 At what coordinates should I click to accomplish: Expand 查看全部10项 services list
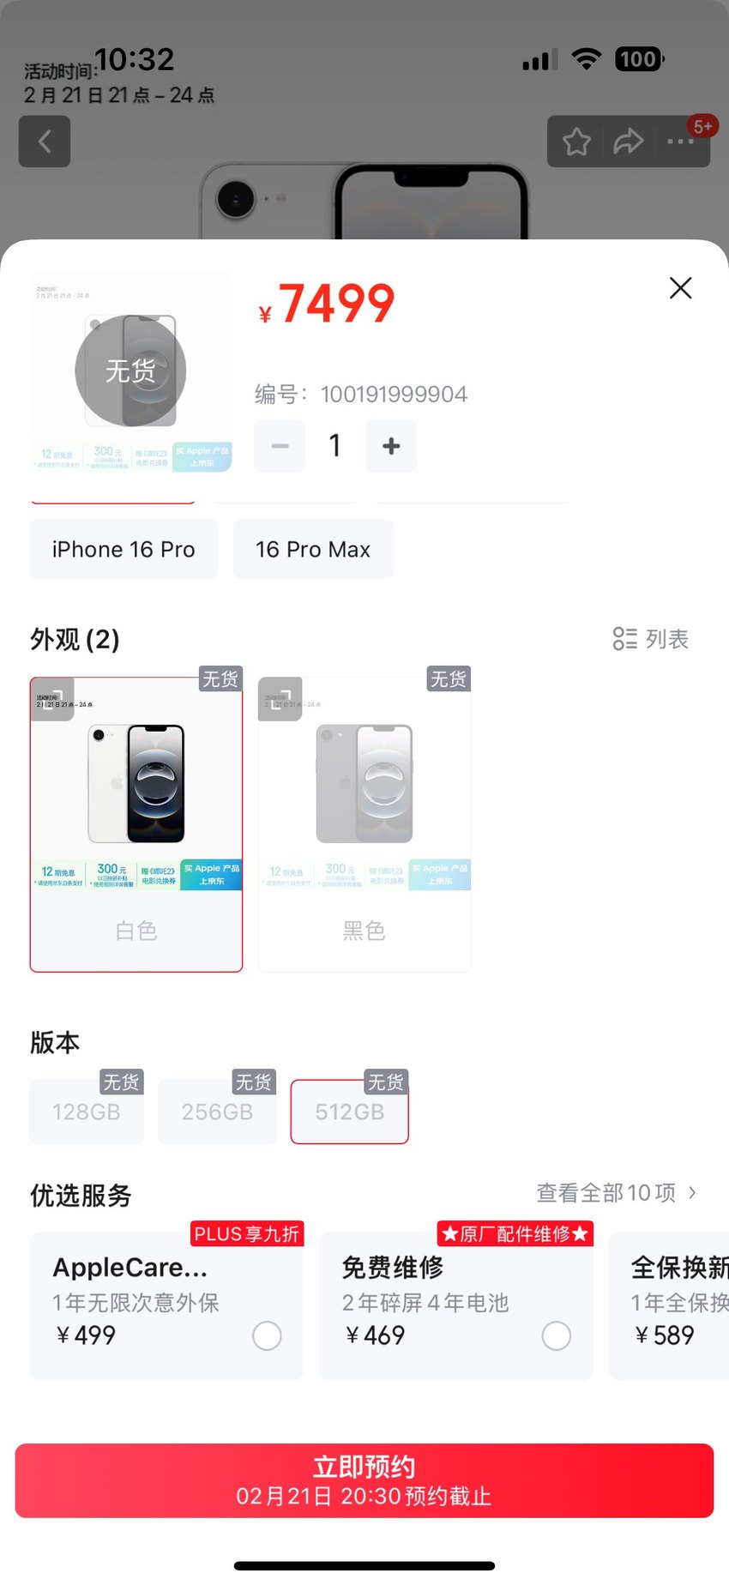click(617, 1193)
